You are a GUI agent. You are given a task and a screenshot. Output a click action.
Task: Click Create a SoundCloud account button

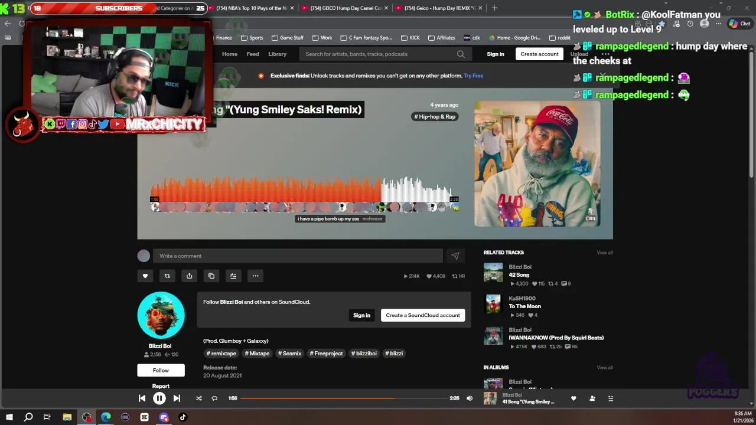[423, 315]
